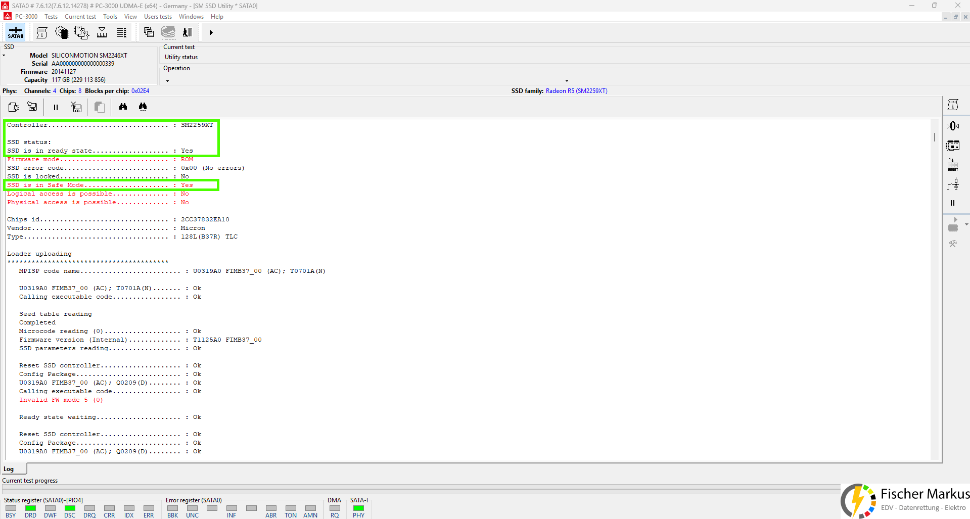
Task: Click the Blocks per chip value 0x02E4
Action: pos(140,91)
